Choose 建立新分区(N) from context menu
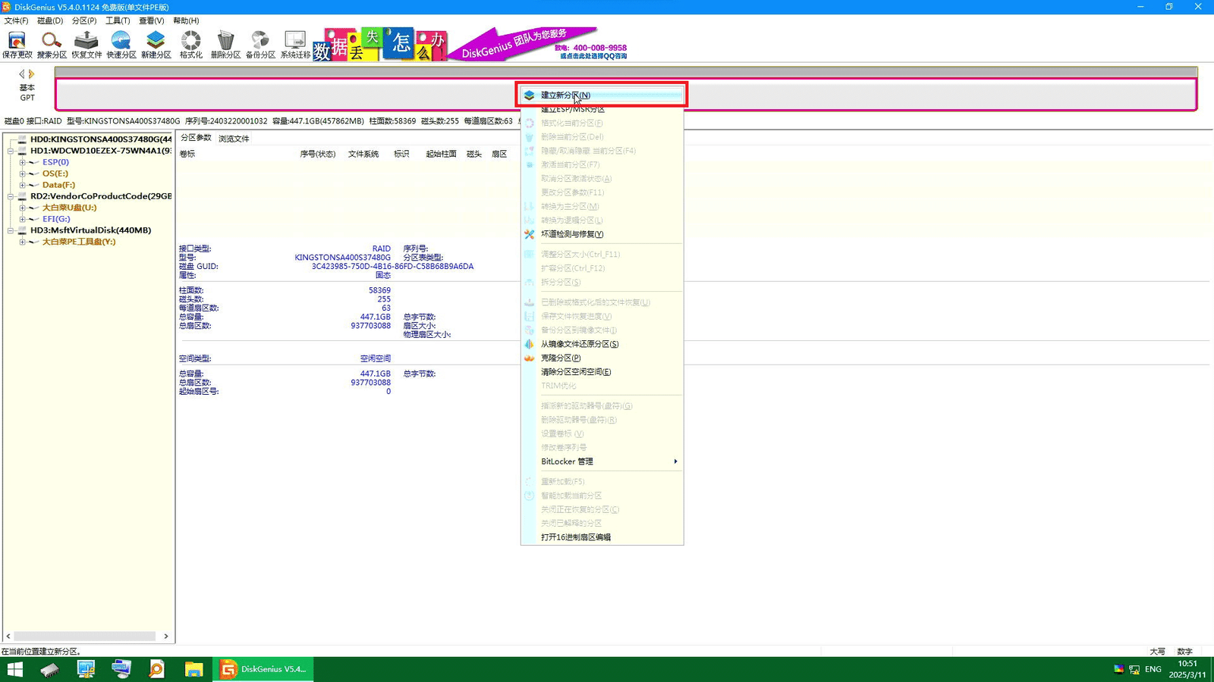 pos(602,95)
